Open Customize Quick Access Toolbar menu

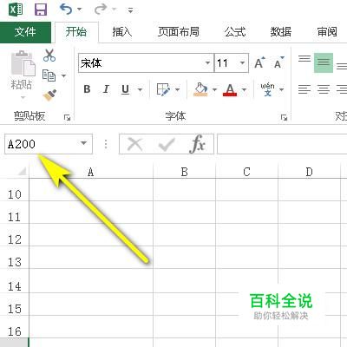click(x=130, y=10)
